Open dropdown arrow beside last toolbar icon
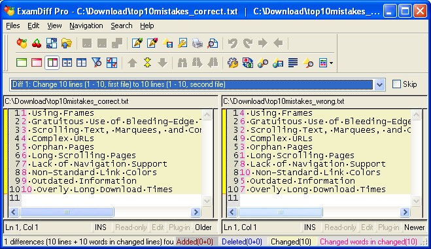Viewport: 431px width, 249px height. point(331,63)
